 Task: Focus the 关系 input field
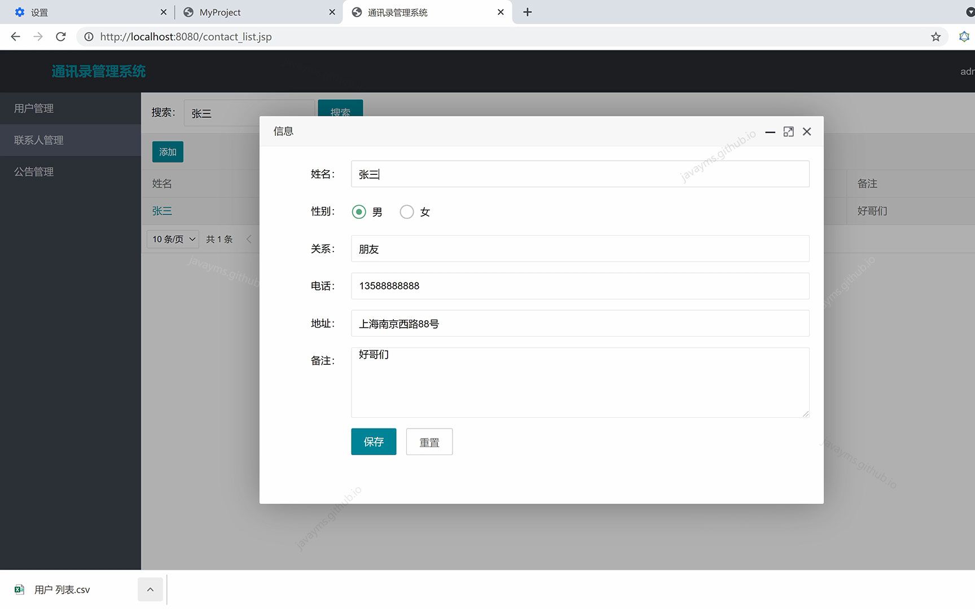pos(580,249)
